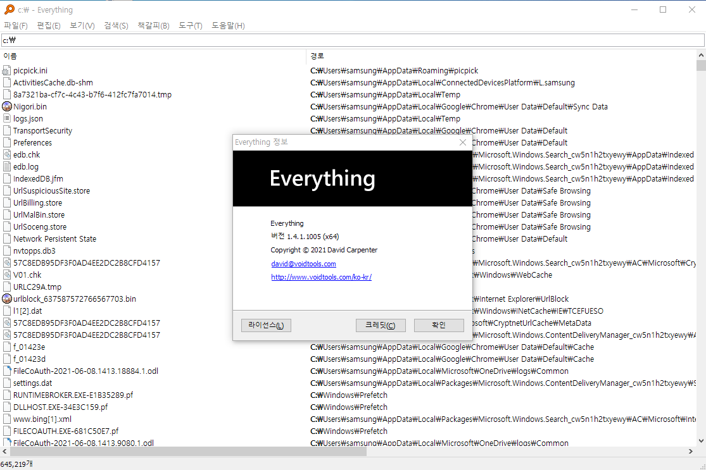
Task: Click the horizontal scrollbar thumb
Action: click(188, 451)
